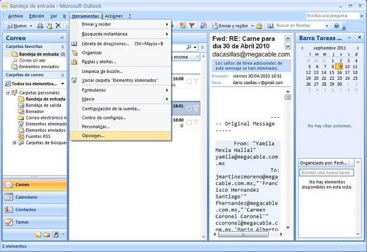Viewport: 367px width, 252px height.
Task: Click the Vaciar carpeta recycle icon
Action: (74, 80)
